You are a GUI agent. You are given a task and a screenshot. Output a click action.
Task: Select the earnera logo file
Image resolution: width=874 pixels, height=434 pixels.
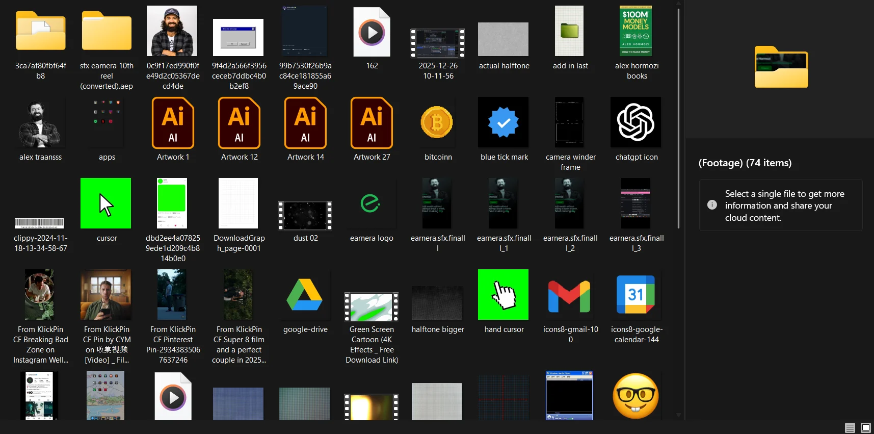[x=371, y=204]
